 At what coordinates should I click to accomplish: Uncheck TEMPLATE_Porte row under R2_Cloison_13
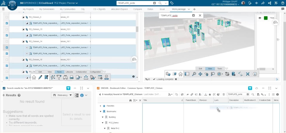(x=7, y=35)
